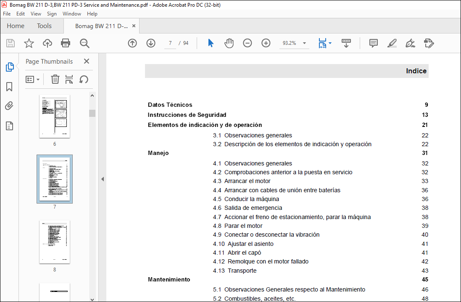
Task: Select the Hand pan tool
Action: pos(229,43)
